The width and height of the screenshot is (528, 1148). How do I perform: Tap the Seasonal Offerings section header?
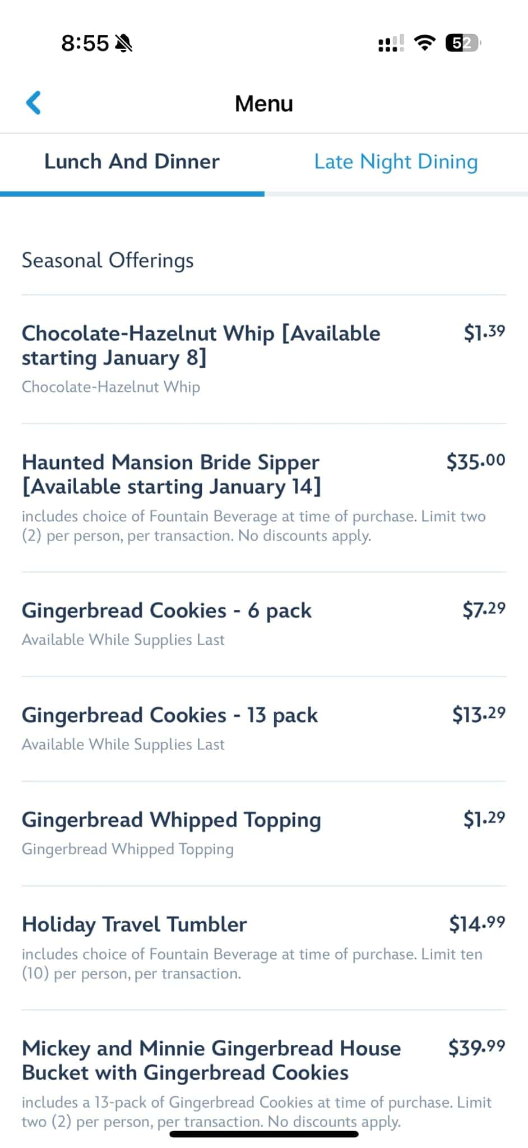pyautogui.click(x=108, y=260)
